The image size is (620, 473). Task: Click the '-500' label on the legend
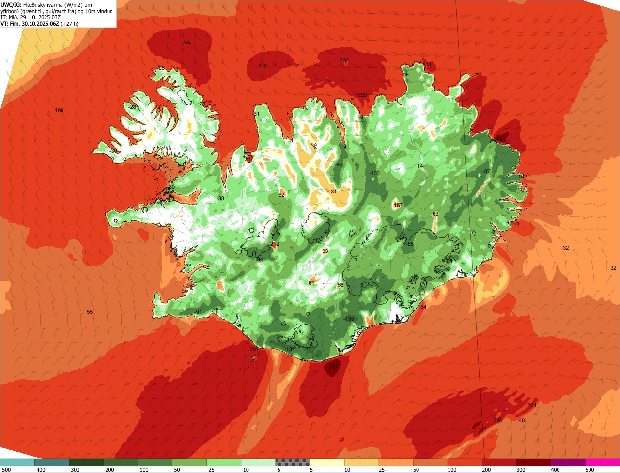[6, 469]
